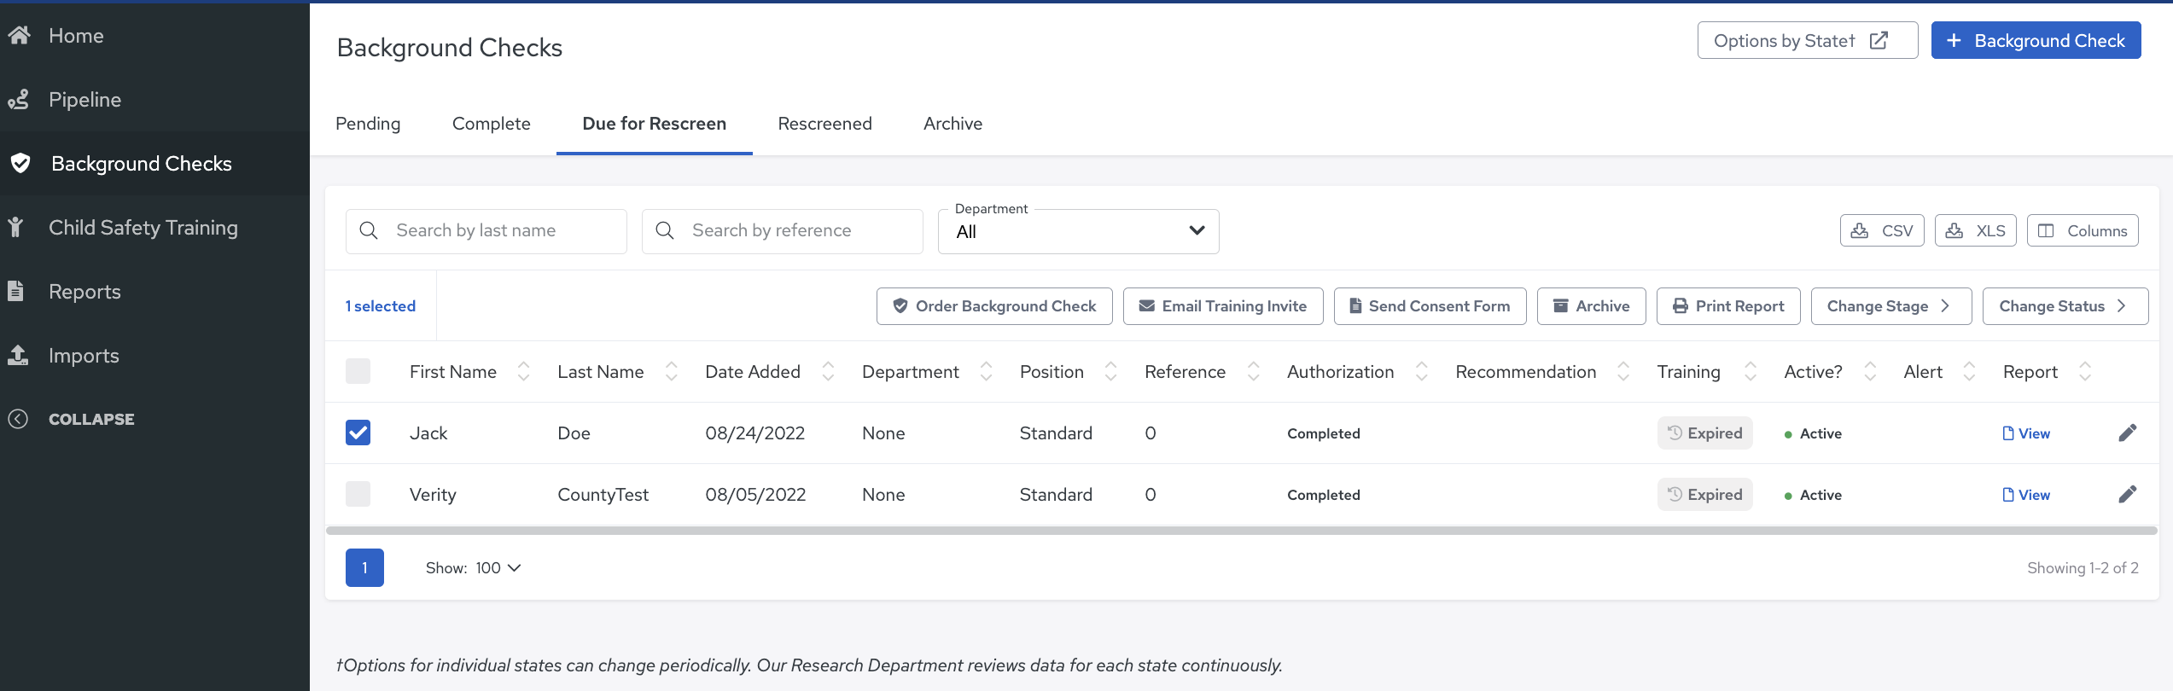Sort by Alert column arrows
The image size is (2173, 691).
[x=1970, y=371]
